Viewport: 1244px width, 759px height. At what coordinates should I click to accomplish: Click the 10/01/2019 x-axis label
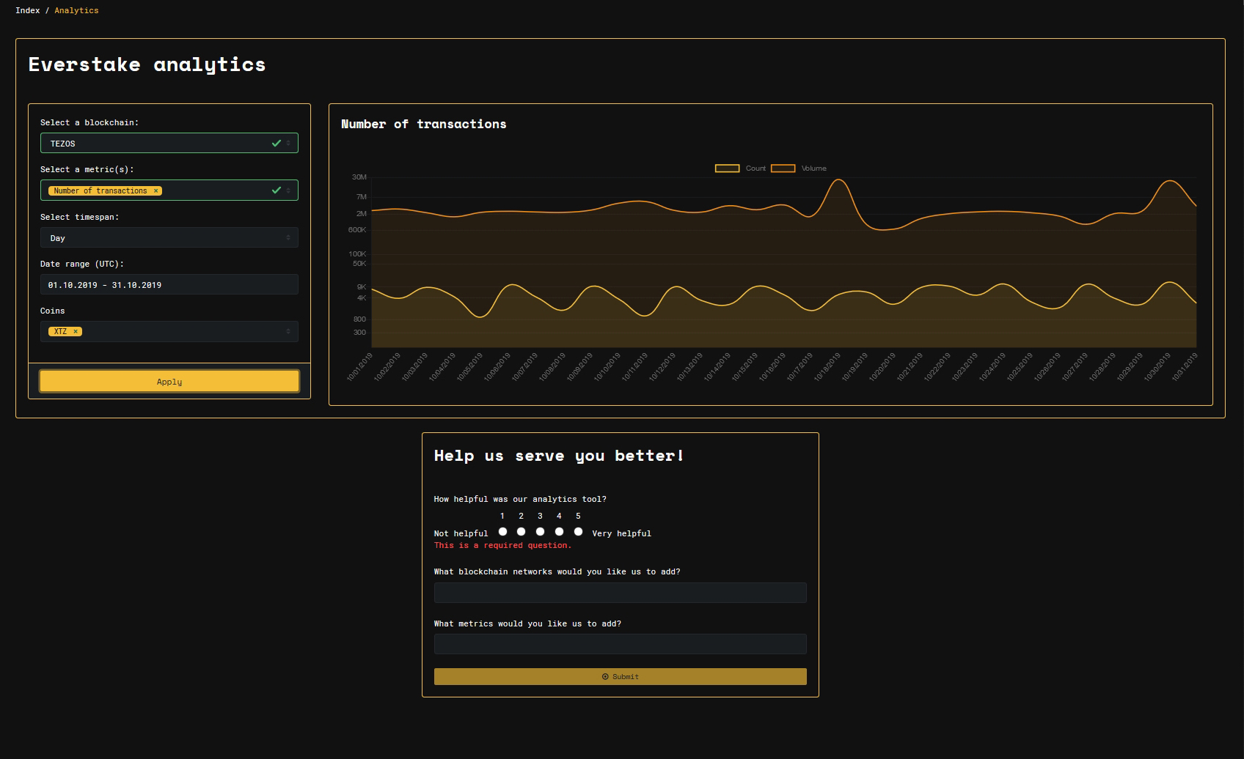(x=360, y=366)
